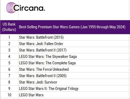Select the Star Wars: The Force Unleashed cell
Viewport: 130px width, 99px height.
pos(74,69)
